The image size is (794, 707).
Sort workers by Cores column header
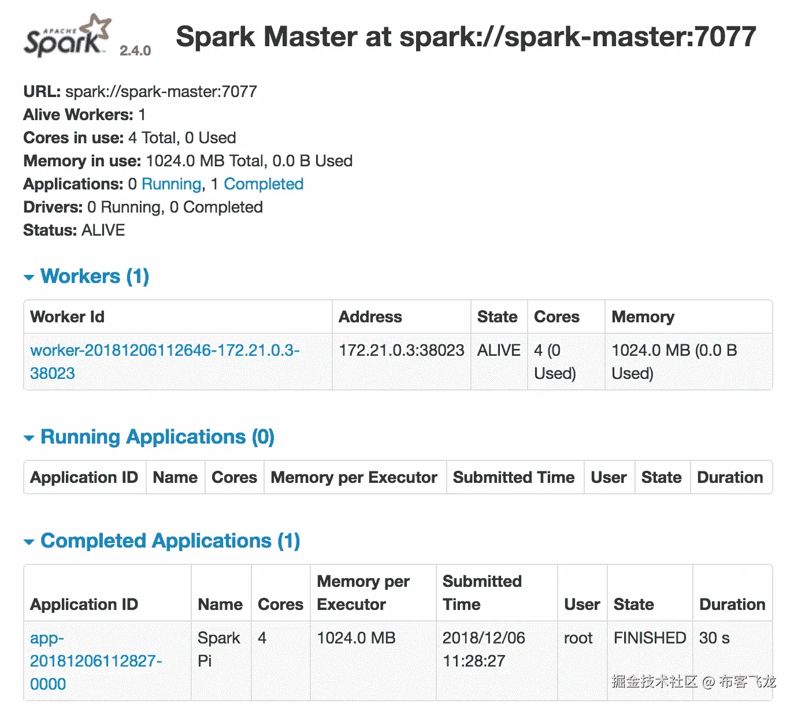556,317
